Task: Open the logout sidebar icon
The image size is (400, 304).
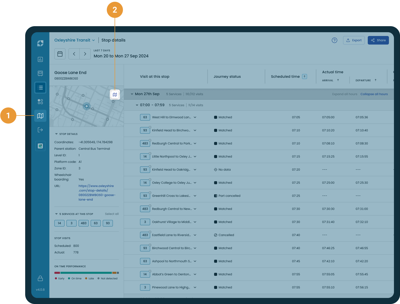Action: (40, 130)
